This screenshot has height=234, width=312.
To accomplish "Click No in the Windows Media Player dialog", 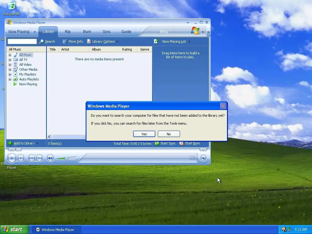I will tap(169, 134).
